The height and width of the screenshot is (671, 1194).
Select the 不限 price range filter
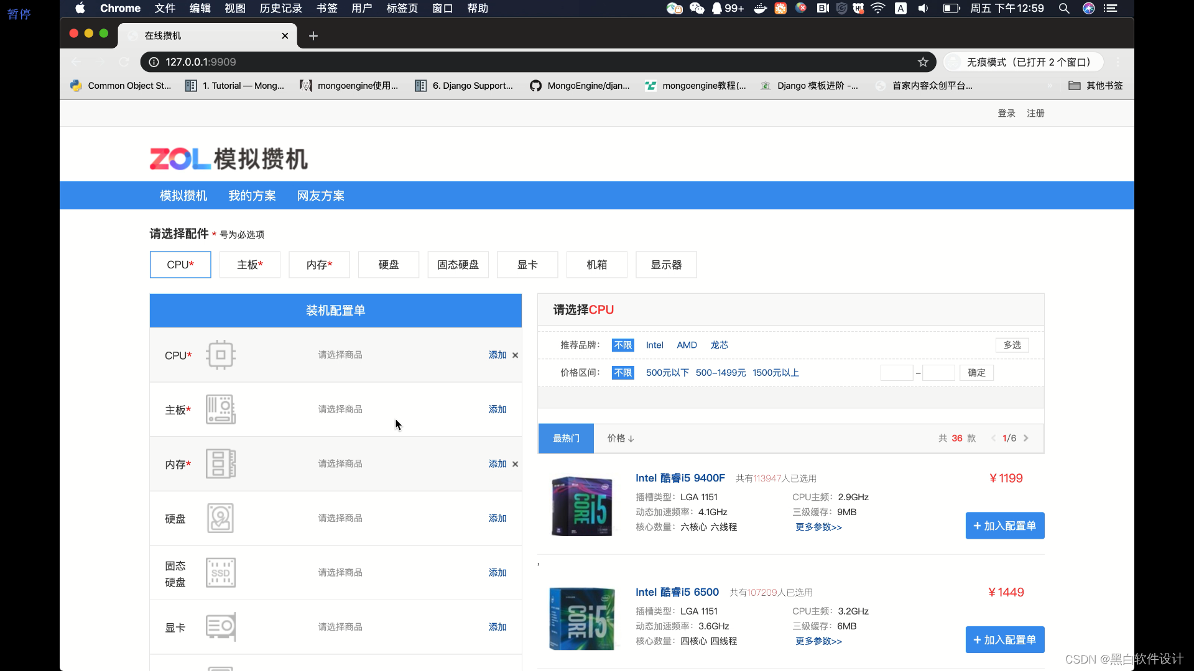coord(623,373)
